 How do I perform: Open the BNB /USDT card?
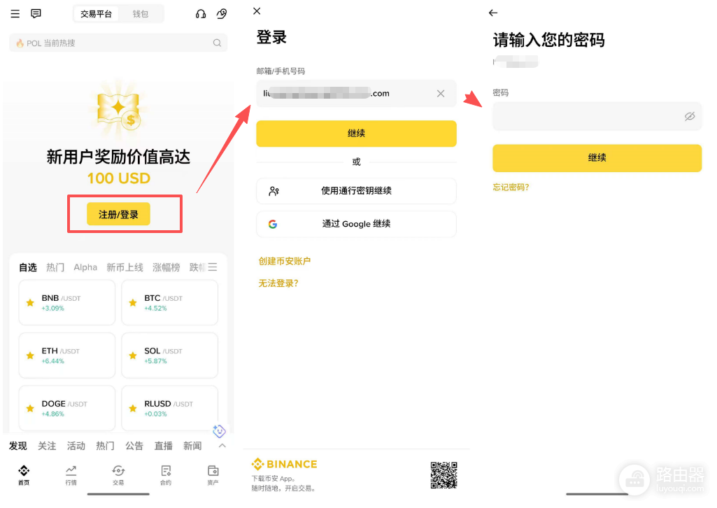click(66, 303)
